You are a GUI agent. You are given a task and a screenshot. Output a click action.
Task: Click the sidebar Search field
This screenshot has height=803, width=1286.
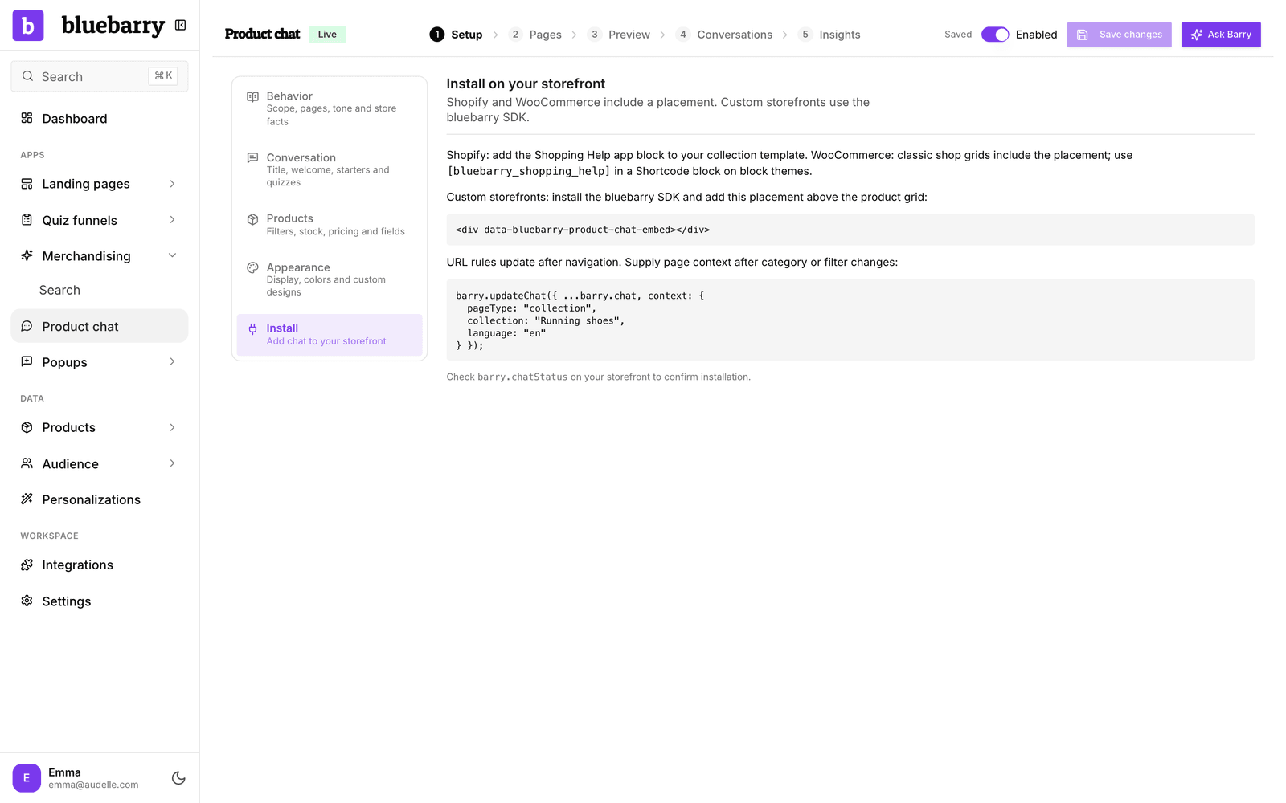pos(100,76)
